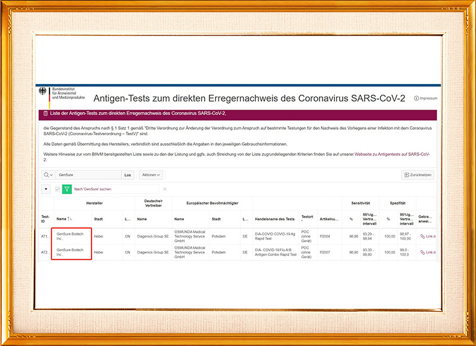The image size is (476, 346).
Task: Open the "Nach 'GenSure' suchen" filter
Action: (93, 189)
